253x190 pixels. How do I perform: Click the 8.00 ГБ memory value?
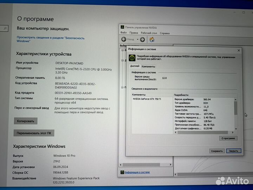pos(60,78)
